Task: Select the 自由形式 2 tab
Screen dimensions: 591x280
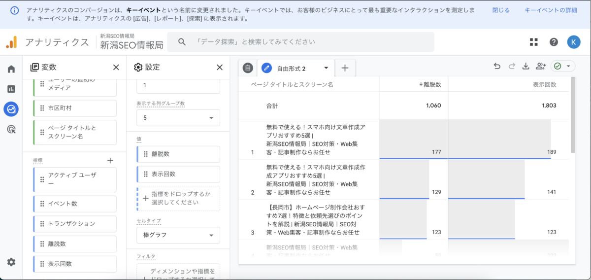Action: coord(291,69)
